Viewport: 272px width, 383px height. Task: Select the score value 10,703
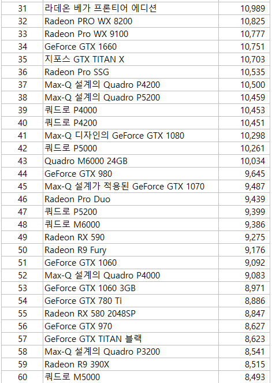click(253, 60)
